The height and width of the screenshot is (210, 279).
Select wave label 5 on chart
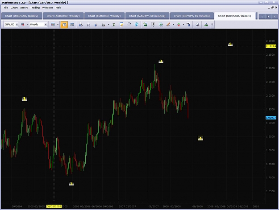(230, 44)
